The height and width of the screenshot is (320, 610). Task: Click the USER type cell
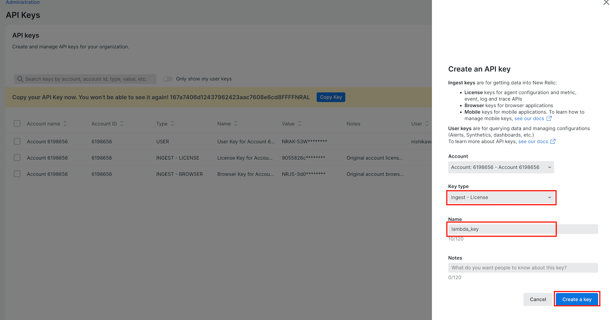click(x=163, y=142)
